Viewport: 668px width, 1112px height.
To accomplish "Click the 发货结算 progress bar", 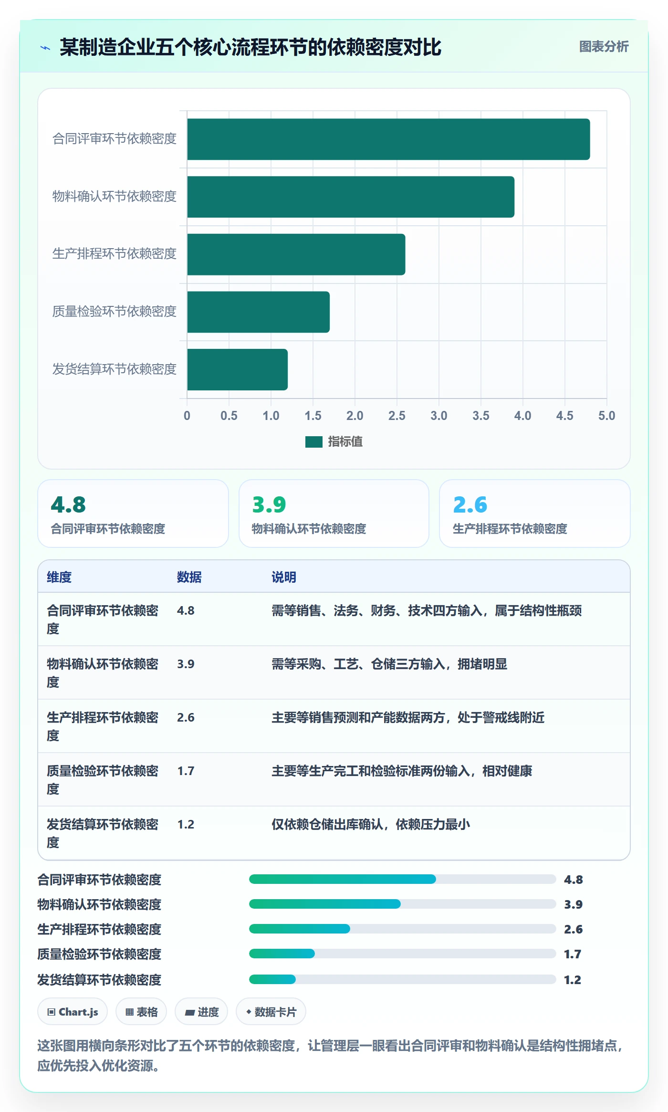I will click(x=403, y=979).
